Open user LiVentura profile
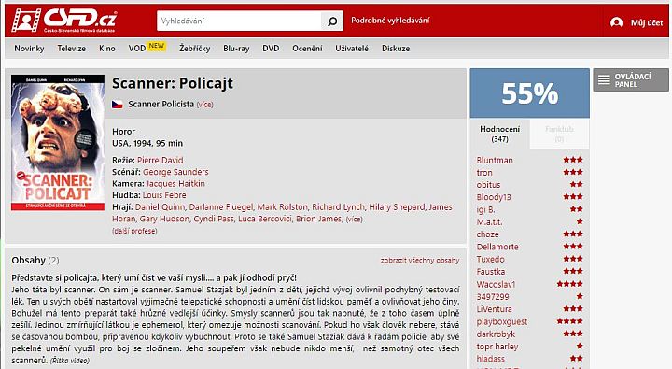Screen dimensions: 672x369 coord(494,309)
